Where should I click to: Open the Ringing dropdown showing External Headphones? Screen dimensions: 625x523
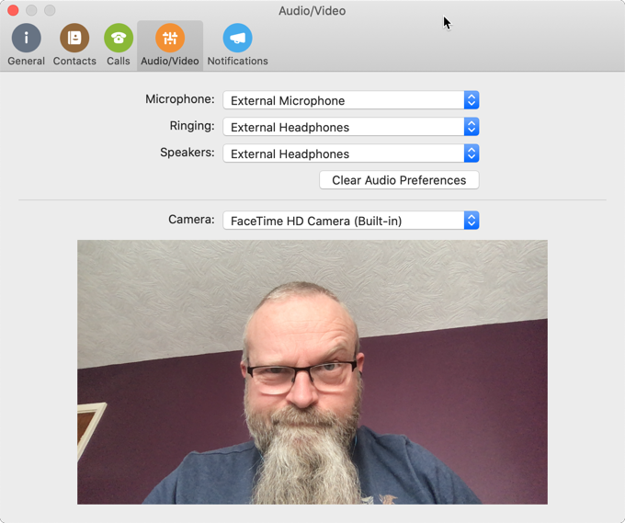point(351,127)
